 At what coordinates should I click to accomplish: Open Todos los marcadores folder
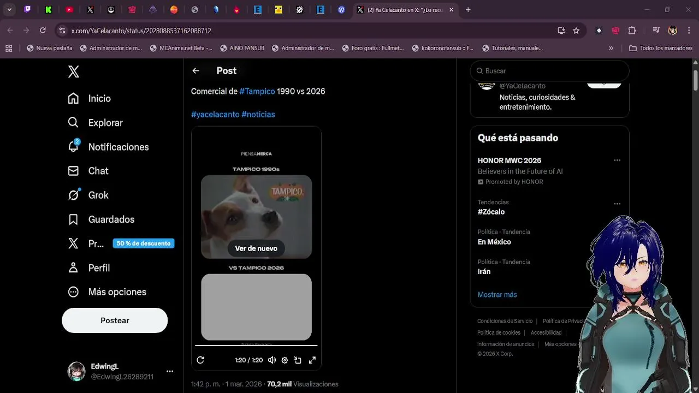coord(661,48)
